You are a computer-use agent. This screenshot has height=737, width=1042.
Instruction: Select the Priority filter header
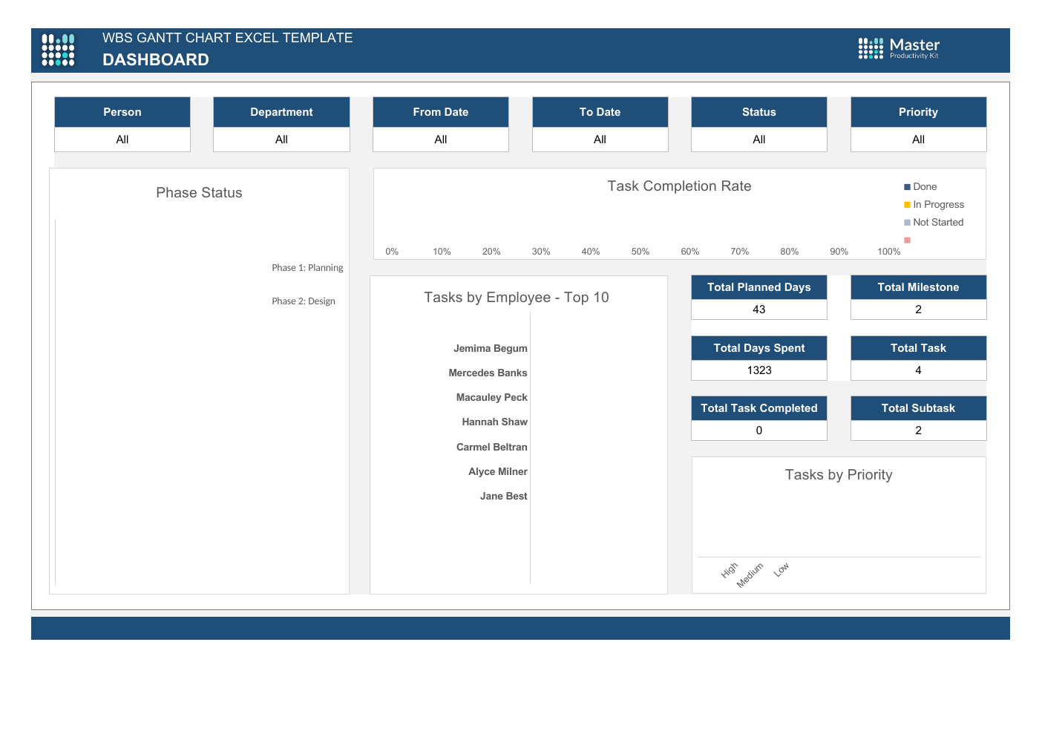(918, 112)
